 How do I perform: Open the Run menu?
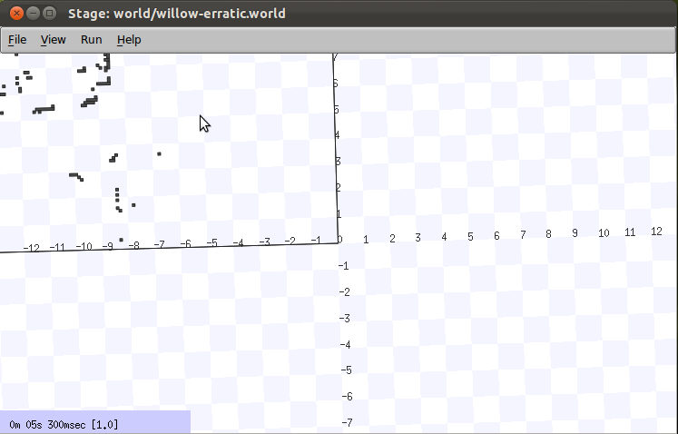pyautogui.click(x=92, y=40)
